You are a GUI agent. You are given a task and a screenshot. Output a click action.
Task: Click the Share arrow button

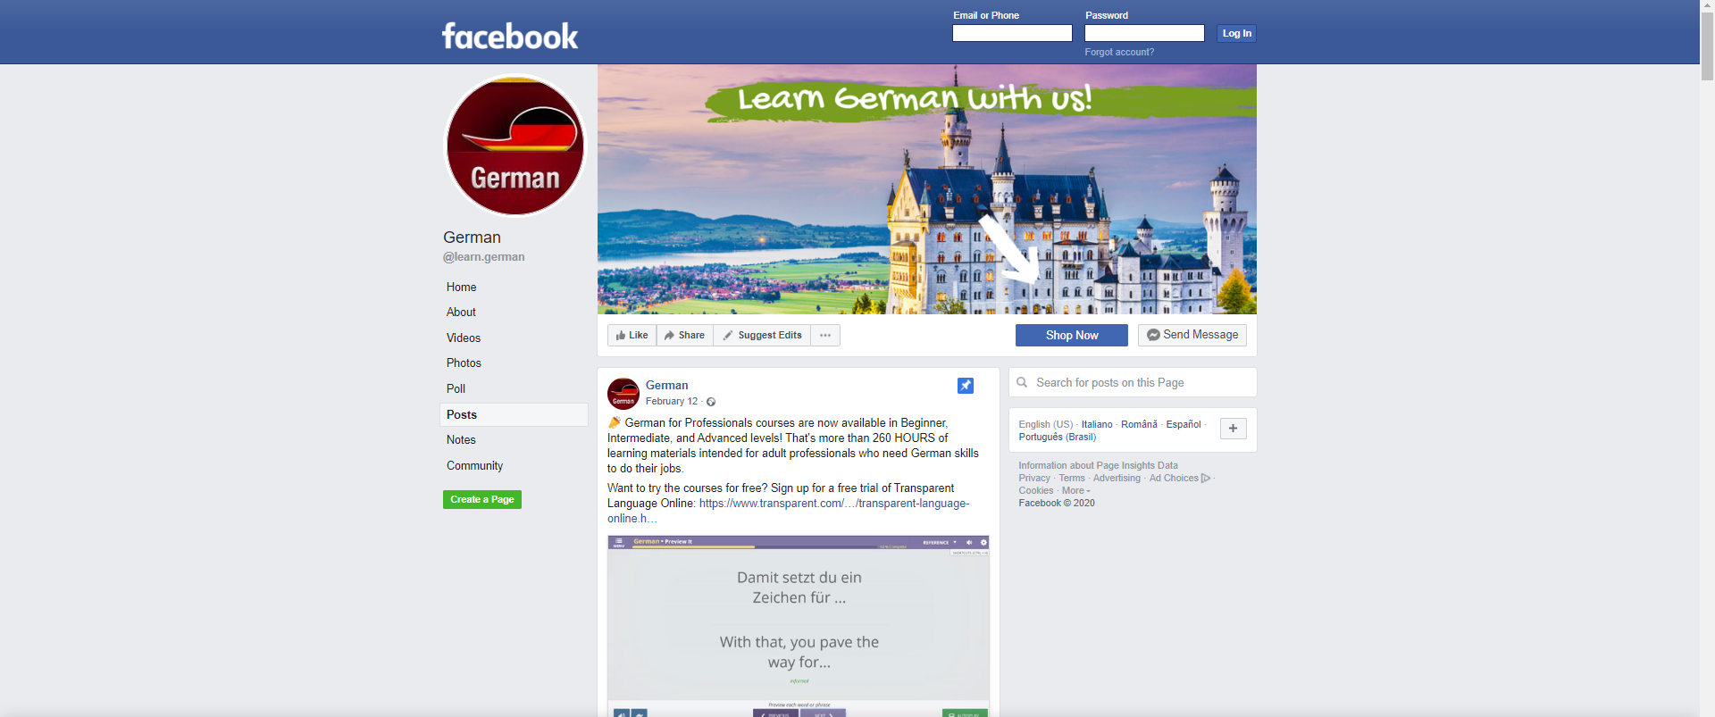pos(685,336)
